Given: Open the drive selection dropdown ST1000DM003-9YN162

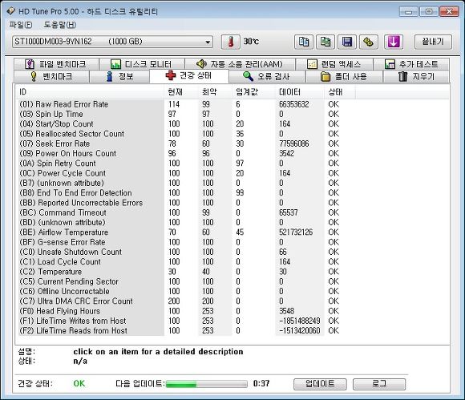Looking at the screenshot, I should click(113, 42).
